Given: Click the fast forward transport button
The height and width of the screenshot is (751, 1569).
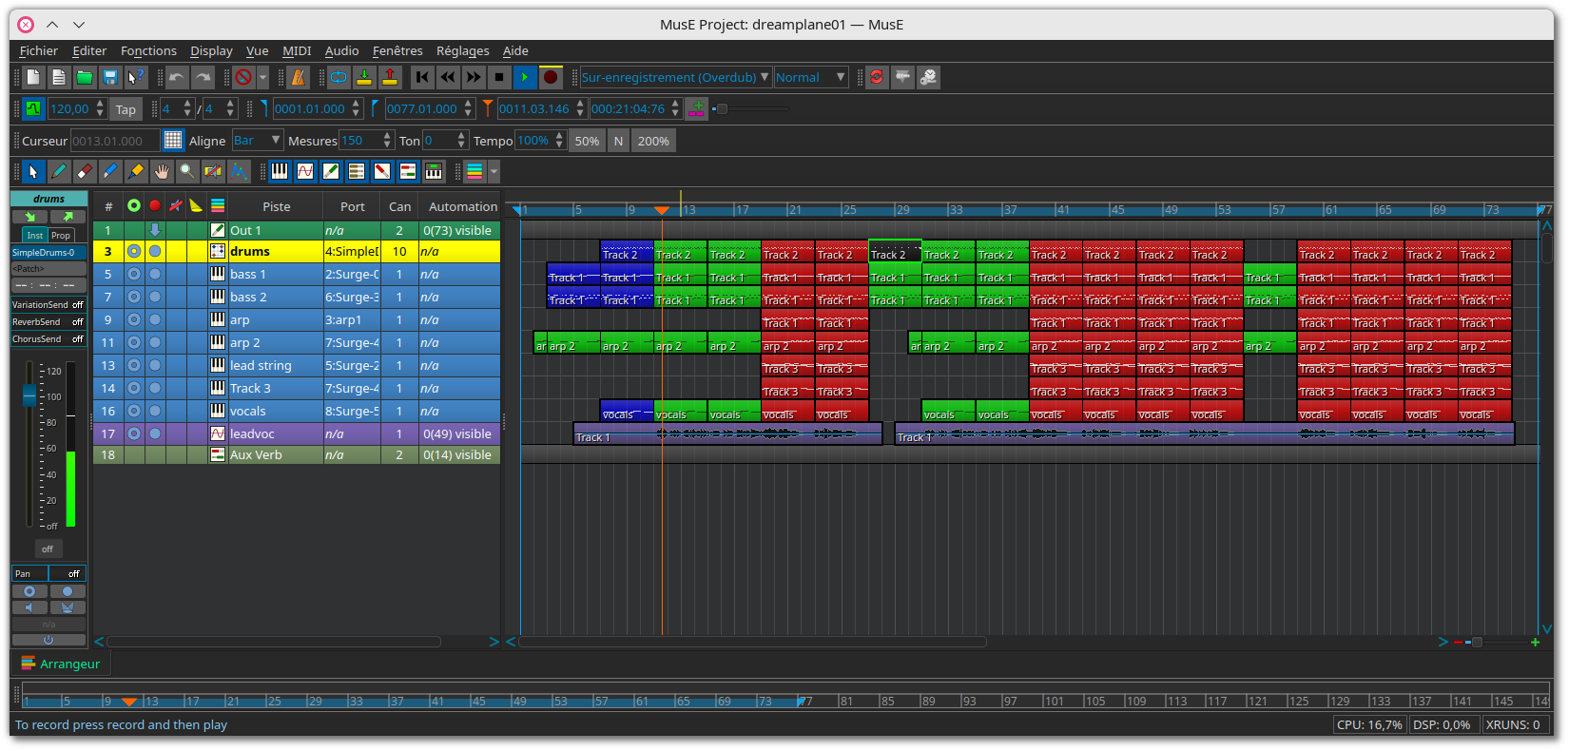Looking at the screenshot, I should coord(474,77).
